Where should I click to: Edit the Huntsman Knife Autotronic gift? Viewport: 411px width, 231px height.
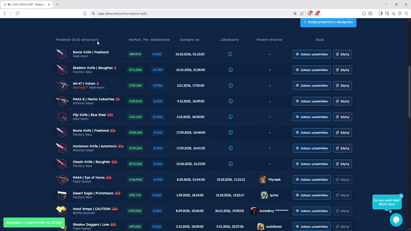pos(342,148)
